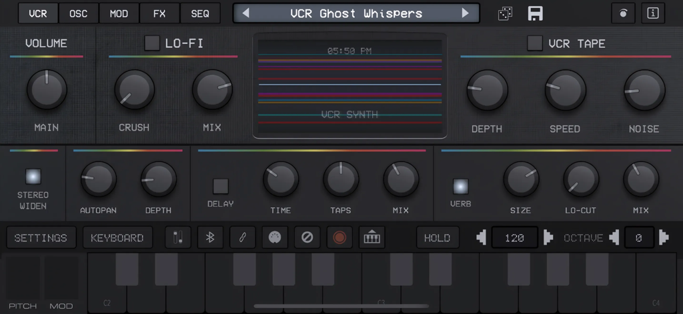Open preset list VCR Ghost Whispers

(x=356, y=13)
